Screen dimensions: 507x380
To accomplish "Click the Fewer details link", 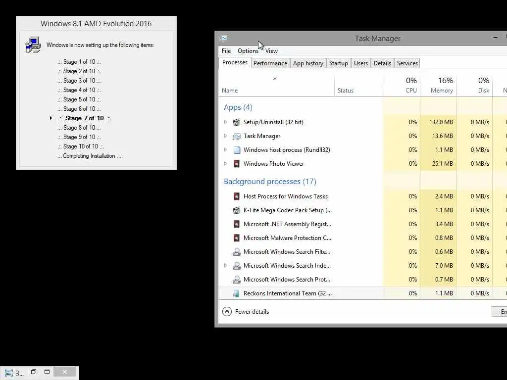I will [x=252, y=312].
